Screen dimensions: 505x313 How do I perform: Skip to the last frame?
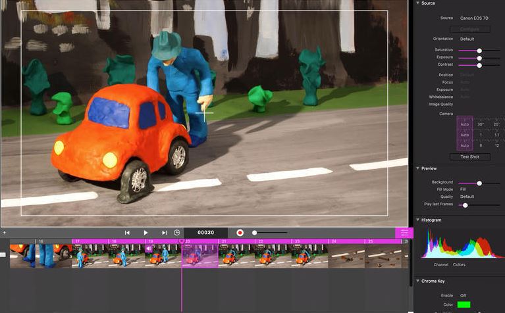tap(164, 233)
